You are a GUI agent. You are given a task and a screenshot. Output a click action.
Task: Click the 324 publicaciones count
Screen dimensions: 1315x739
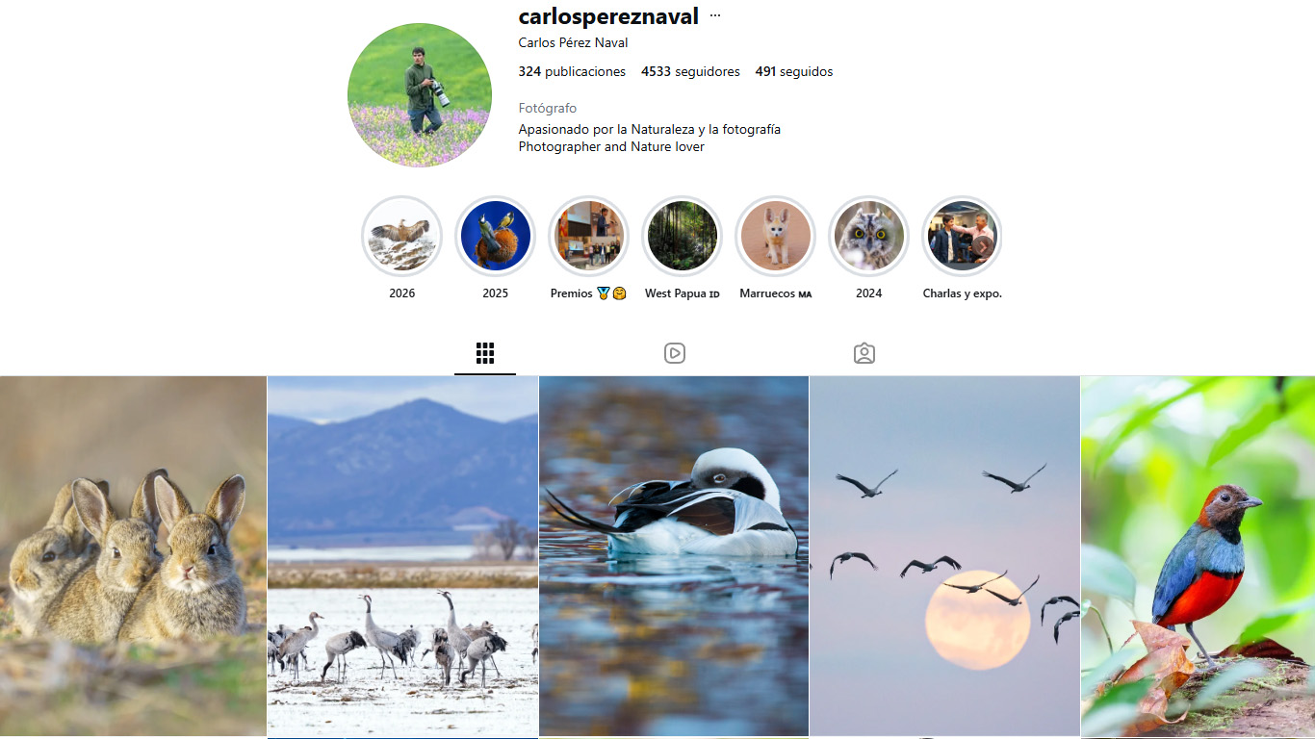572,71
